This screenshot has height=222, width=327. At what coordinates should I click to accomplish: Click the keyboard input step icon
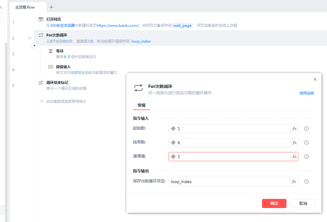(x=51, y=67)
